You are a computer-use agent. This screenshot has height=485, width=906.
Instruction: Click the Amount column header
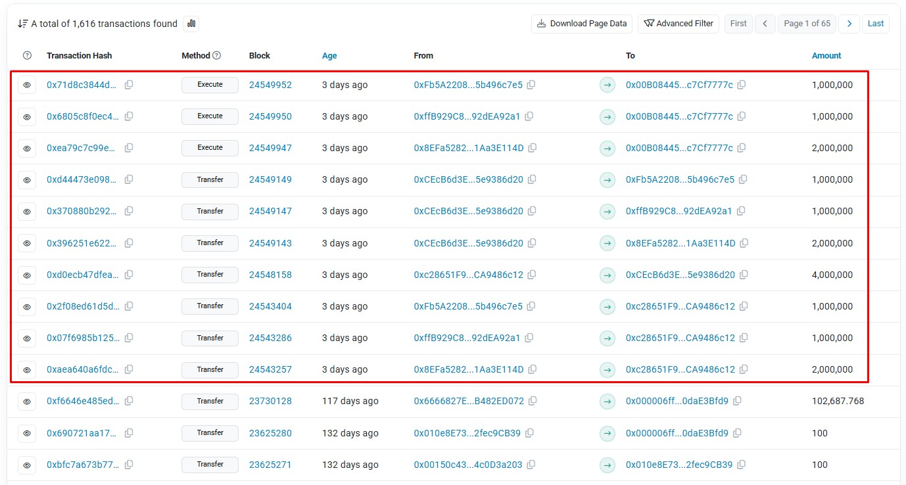826,56
